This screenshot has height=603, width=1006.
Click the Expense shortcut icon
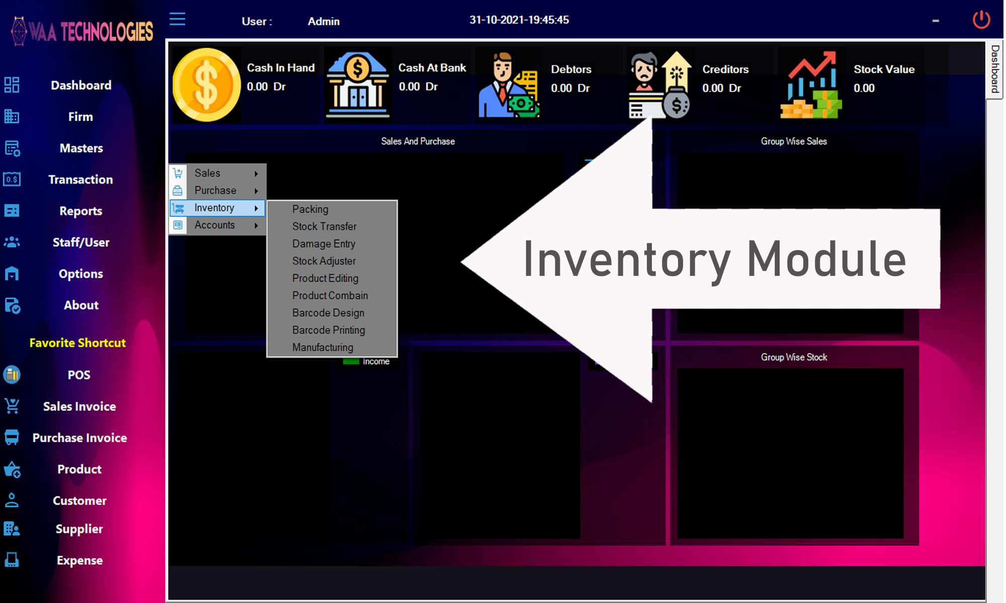click(x=12, y=560)
